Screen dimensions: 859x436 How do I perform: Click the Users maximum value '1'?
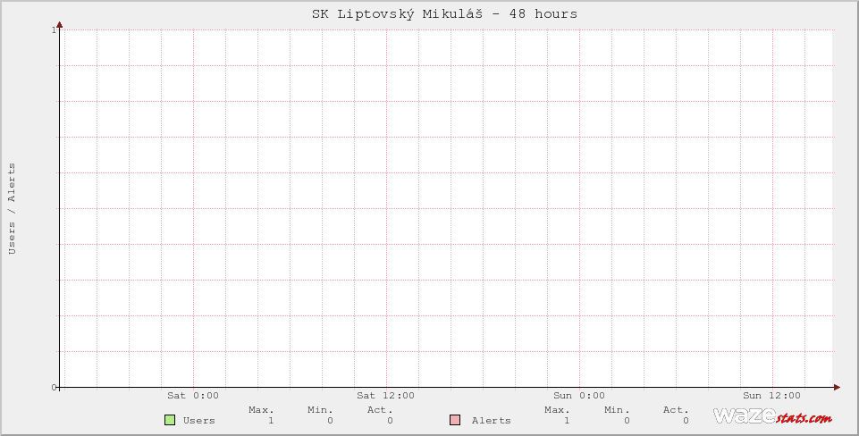[x=271, y=421]
